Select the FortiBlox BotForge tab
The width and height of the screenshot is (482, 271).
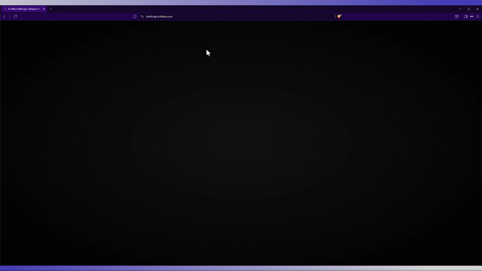(23, 9)
